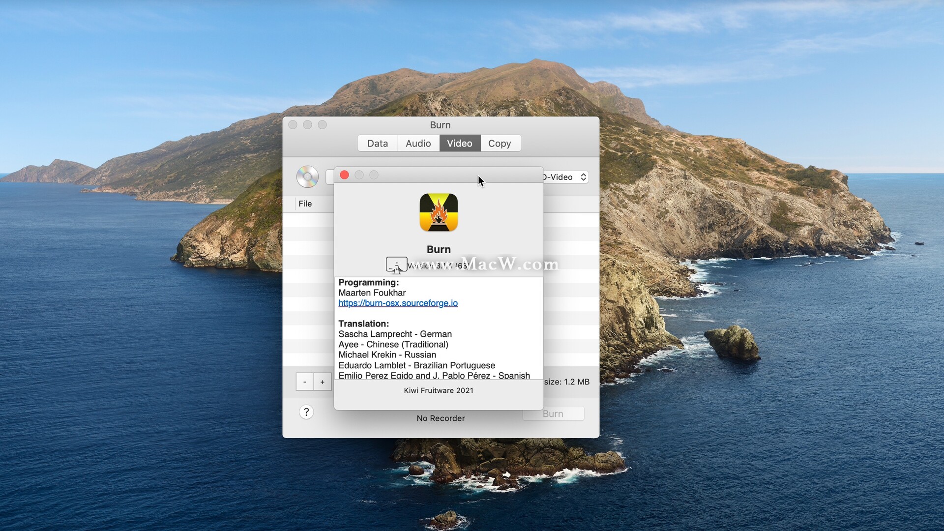The width and height of the screenshot is (944, 531).
Task: Open the Copy tab
Action: tap(500, 143)
